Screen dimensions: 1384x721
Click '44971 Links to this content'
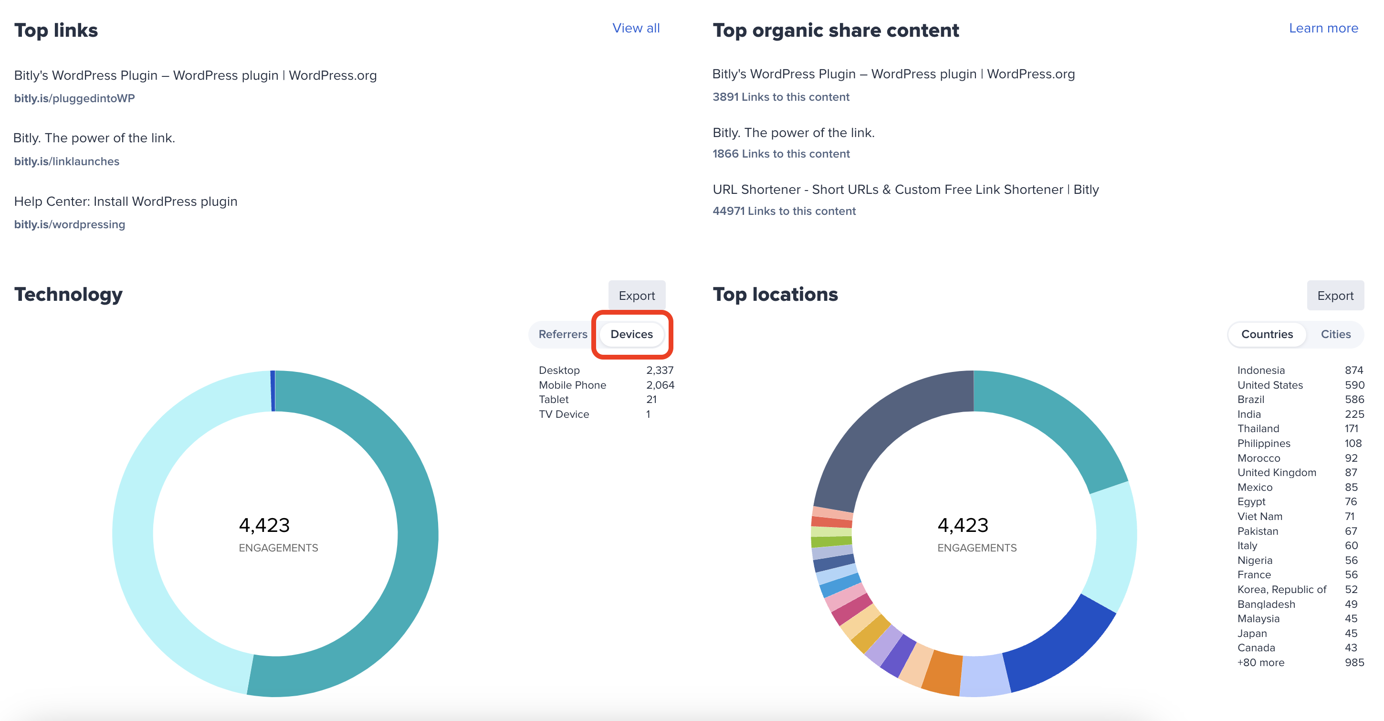[784, 211]
